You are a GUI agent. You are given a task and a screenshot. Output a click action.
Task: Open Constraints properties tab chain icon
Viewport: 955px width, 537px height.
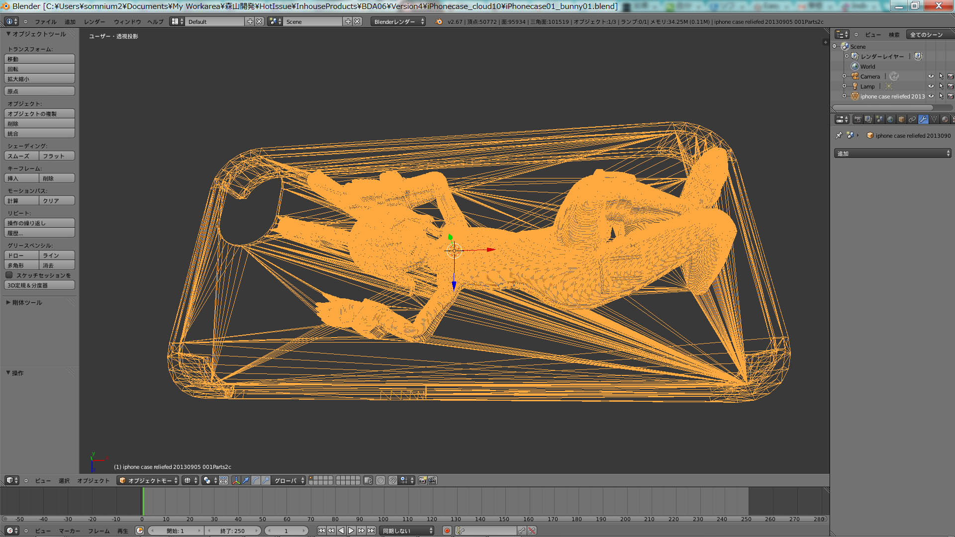[912, 119]
